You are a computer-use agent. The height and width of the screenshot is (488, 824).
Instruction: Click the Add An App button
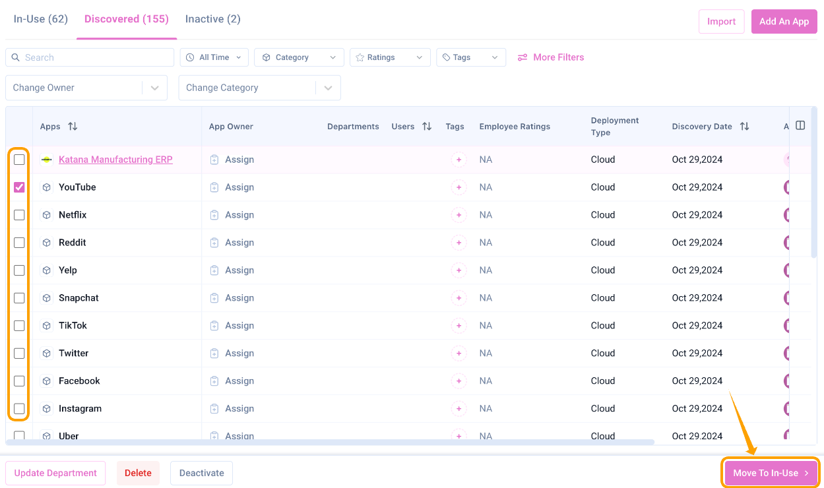coord(784,21)
